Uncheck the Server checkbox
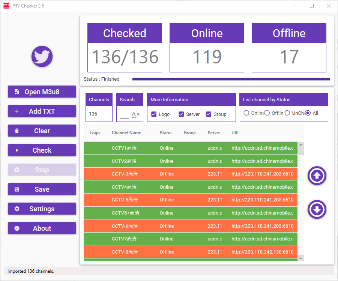Image resolution: width=338 pixels, height=281 pixels. coord(181,114)
